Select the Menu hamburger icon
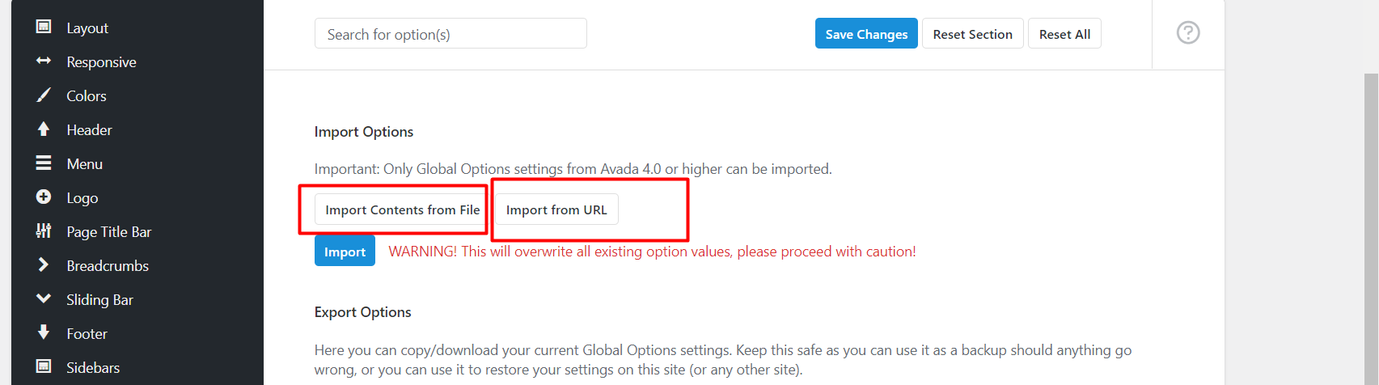 pyautogui.click(x=44, y=163)
